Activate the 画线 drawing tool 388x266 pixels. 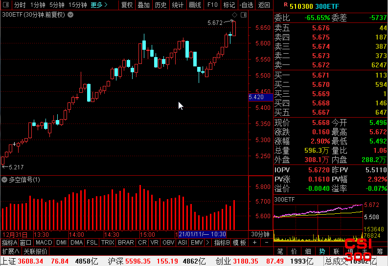click(x=195, y=5)
